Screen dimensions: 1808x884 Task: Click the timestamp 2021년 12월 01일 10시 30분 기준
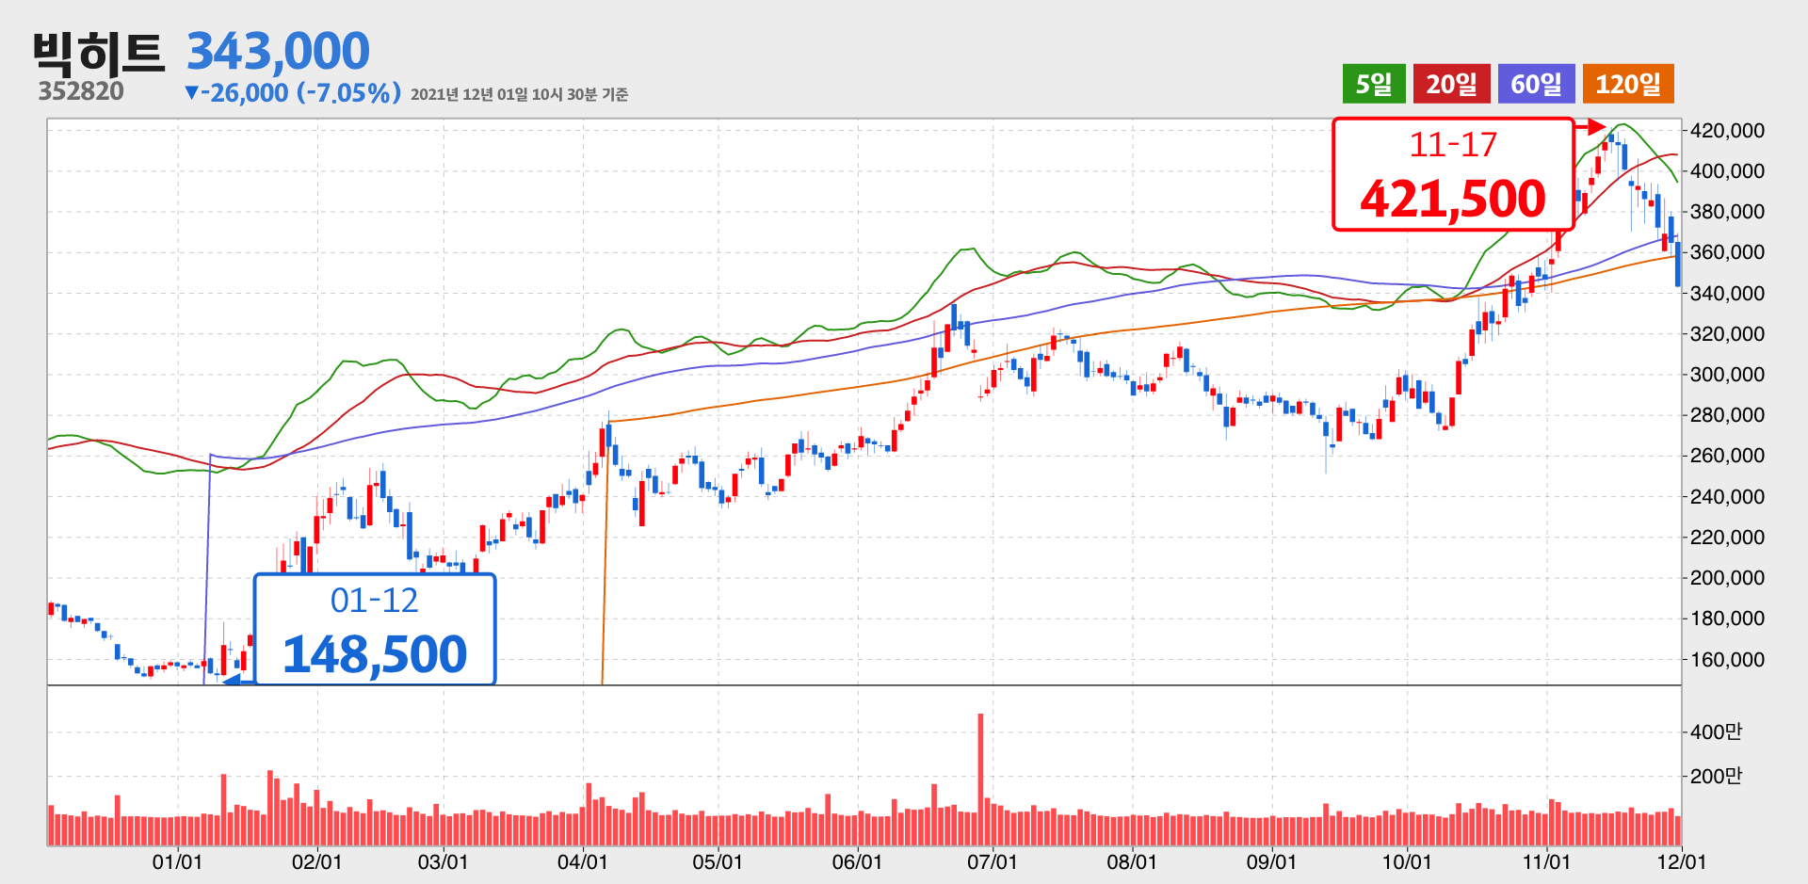(x=520, y=94)
